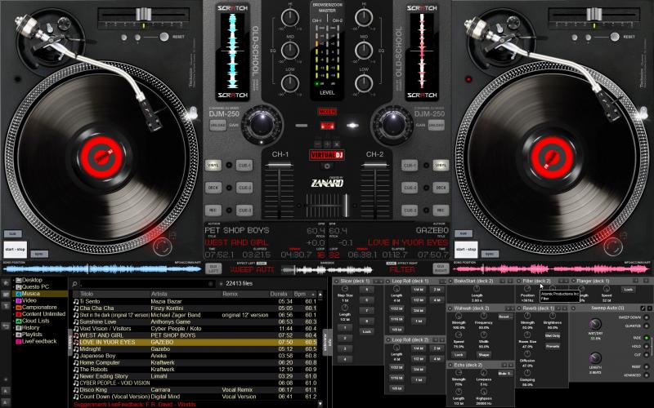Expand the Desktop tree node
This screenshot has height=408, width=654.
pos(14,281)
